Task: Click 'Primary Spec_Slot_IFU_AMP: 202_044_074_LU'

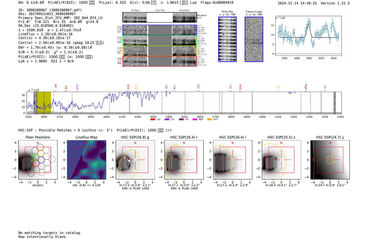Action: (60, 18)
